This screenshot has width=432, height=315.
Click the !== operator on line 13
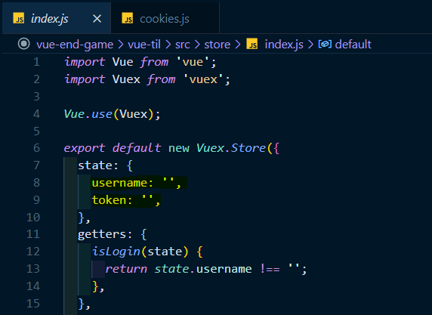tap(270, 269)
